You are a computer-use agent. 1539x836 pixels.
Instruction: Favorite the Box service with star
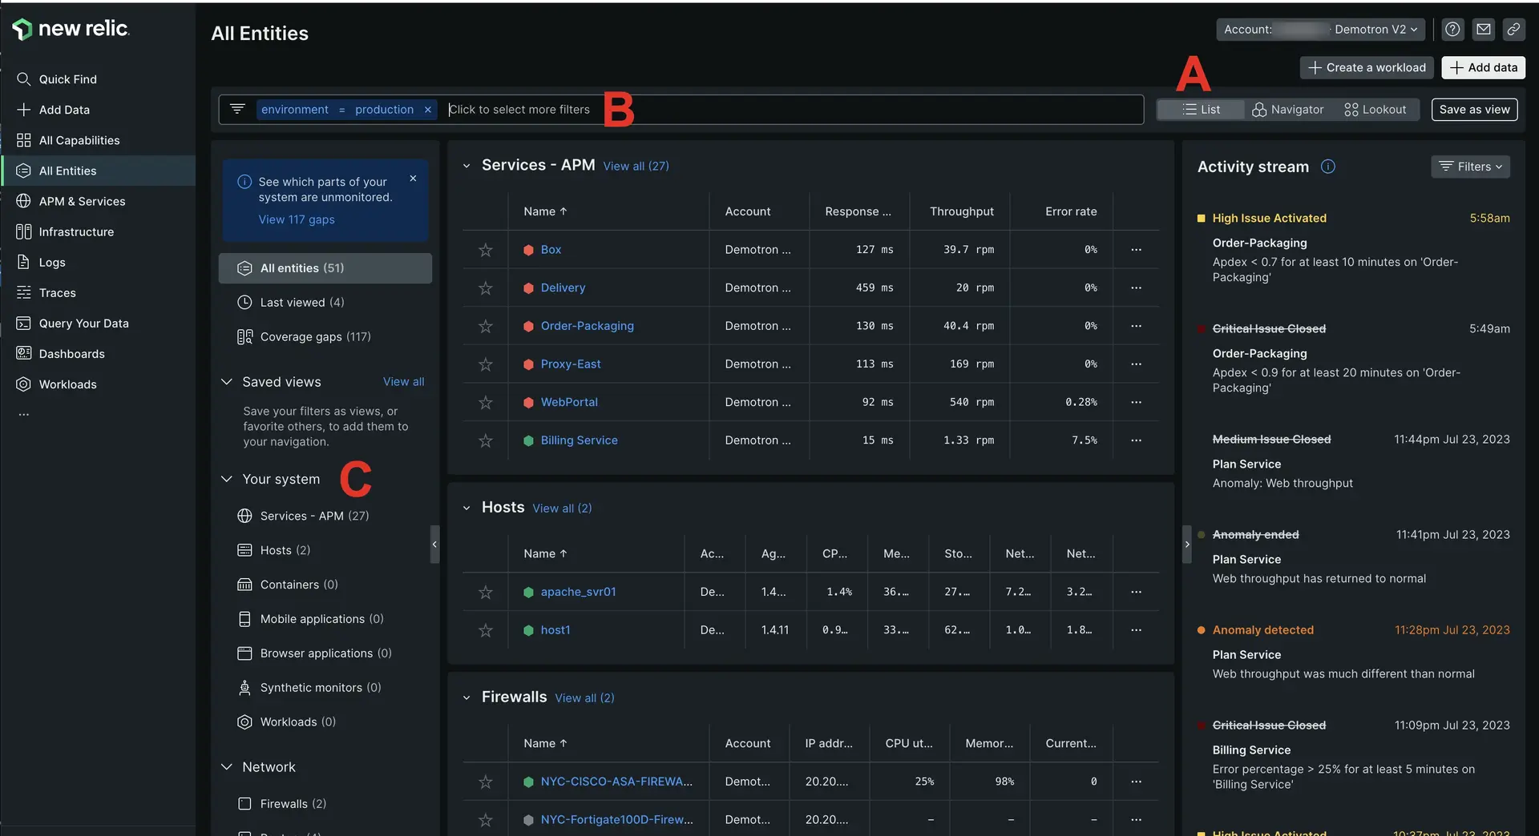[x=486, y=250]
